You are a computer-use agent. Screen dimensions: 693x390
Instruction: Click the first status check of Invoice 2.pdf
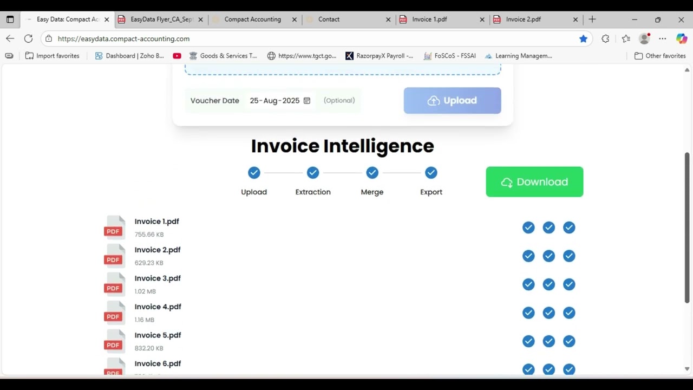click(528, 256)
